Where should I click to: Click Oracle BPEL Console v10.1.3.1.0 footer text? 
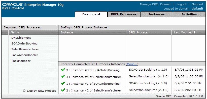(179, 96)
